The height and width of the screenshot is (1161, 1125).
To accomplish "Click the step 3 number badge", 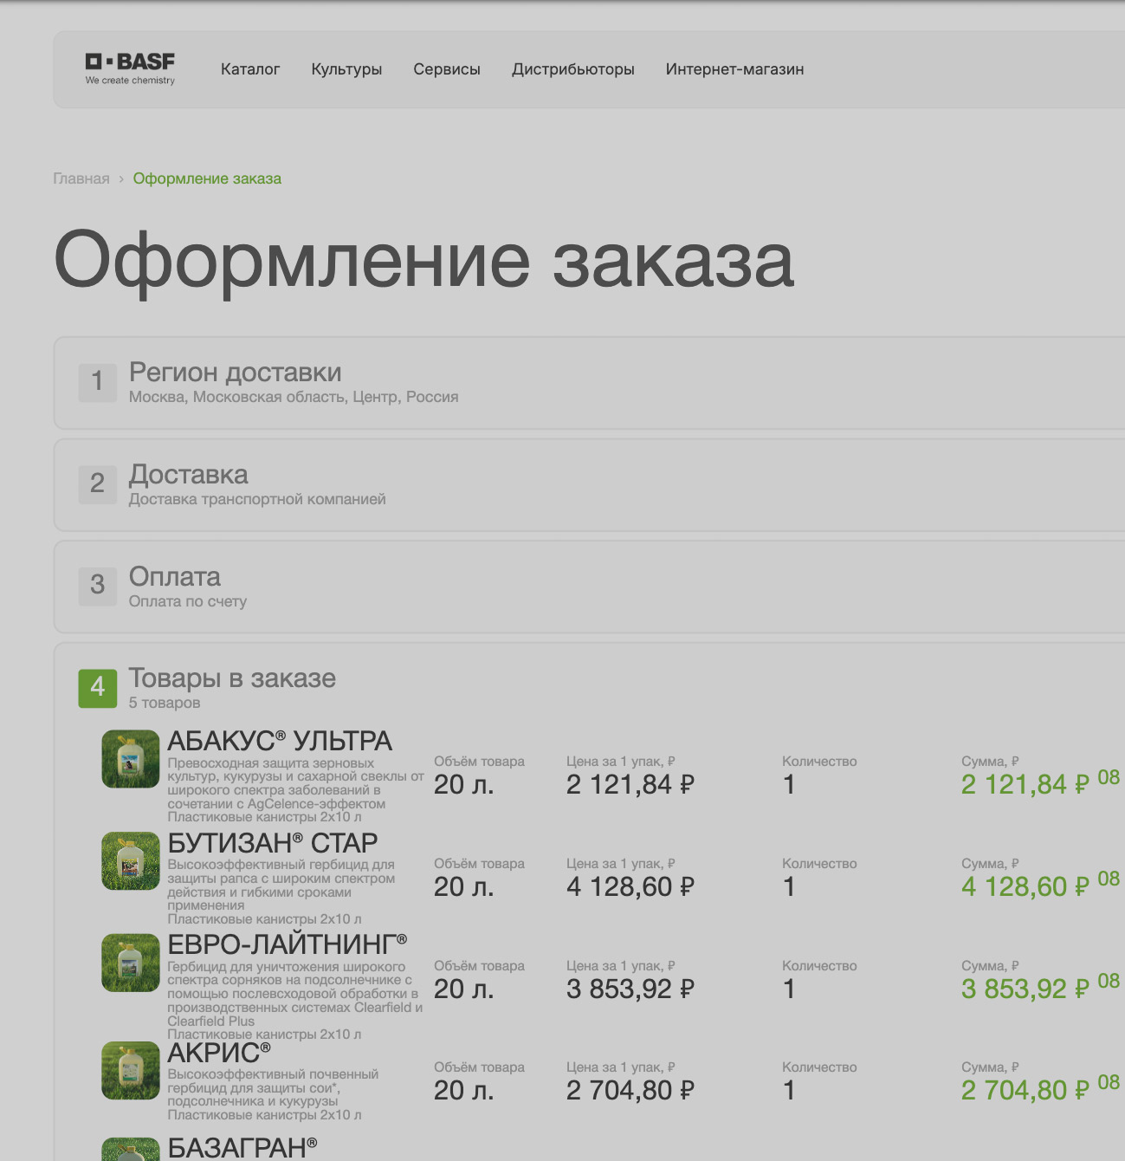I will 98,586.
